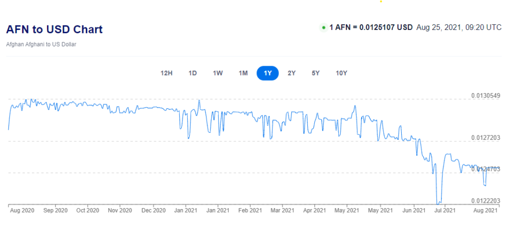Click the 1 AFN = 0.0125107 USD rate
The height and width of the screenshot is (225, 511).
(x=371, y=27)
